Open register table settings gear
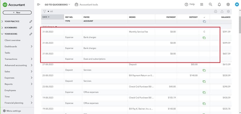241x114 pixels. coord(228,11)
